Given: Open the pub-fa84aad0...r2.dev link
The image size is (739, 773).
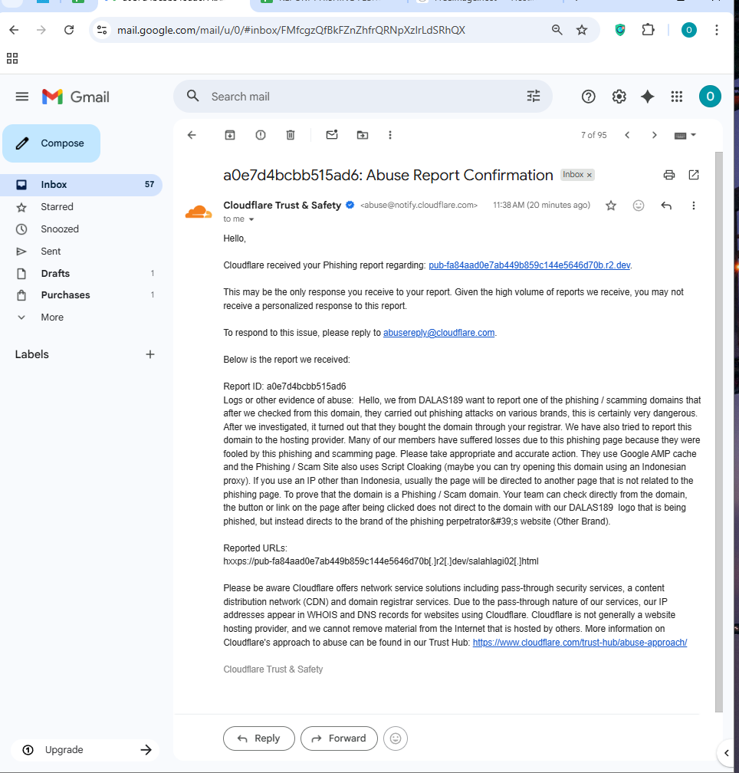Looking at the screenshot, I should click(x=529, y=265).
